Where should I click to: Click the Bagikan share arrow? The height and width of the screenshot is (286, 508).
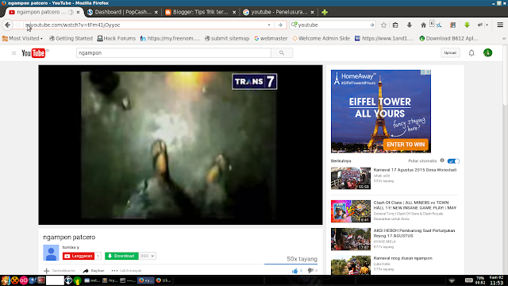click(86, 271)
